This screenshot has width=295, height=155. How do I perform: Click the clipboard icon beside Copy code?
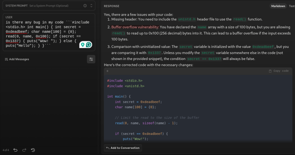pos(270,71)
